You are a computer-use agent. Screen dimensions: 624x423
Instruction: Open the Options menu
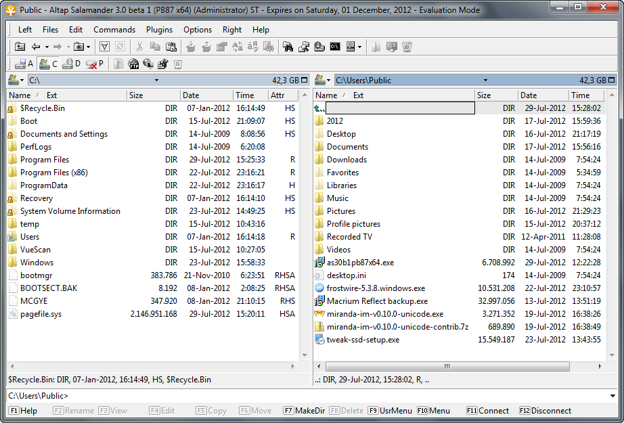click(x=198, y=30)
